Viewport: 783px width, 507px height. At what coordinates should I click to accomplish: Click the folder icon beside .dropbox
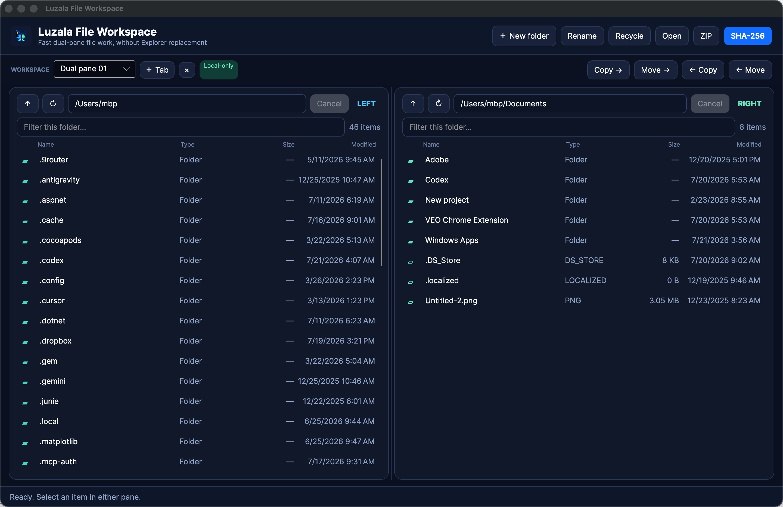pos(25,342)
